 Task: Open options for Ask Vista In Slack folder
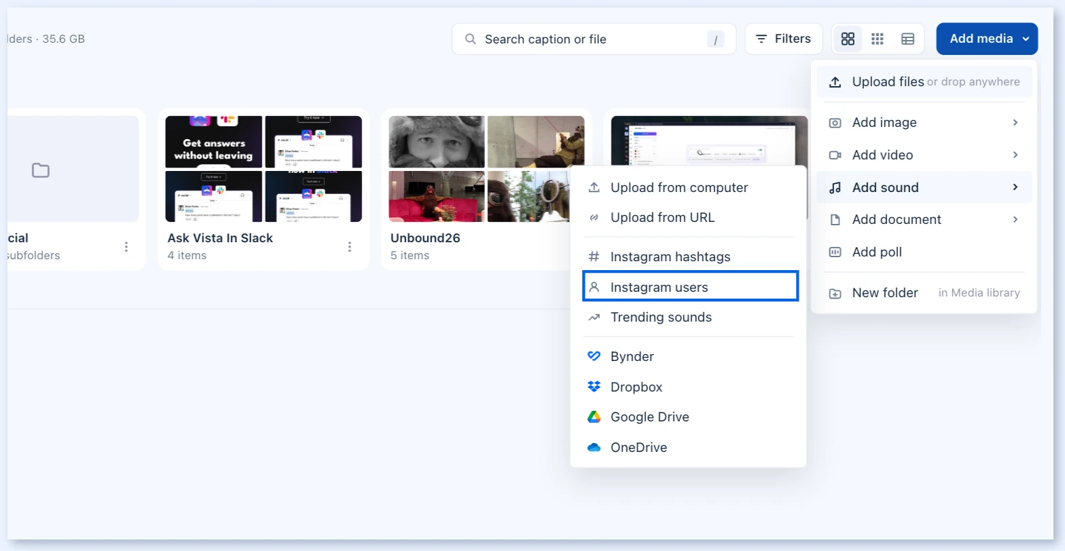(x=350, y=247)
